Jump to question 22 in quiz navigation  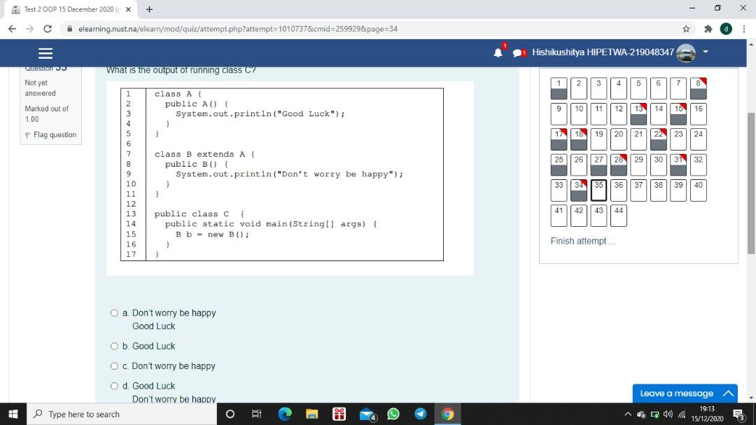658,139
